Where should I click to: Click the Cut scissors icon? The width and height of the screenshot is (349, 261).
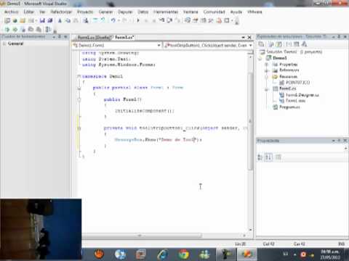tap(60, 20)
